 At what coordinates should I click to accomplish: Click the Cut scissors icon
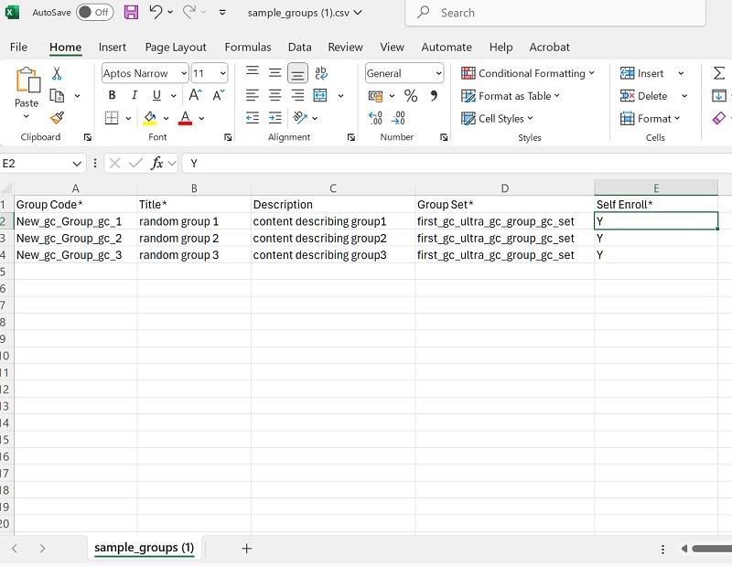tap(55, 71)
